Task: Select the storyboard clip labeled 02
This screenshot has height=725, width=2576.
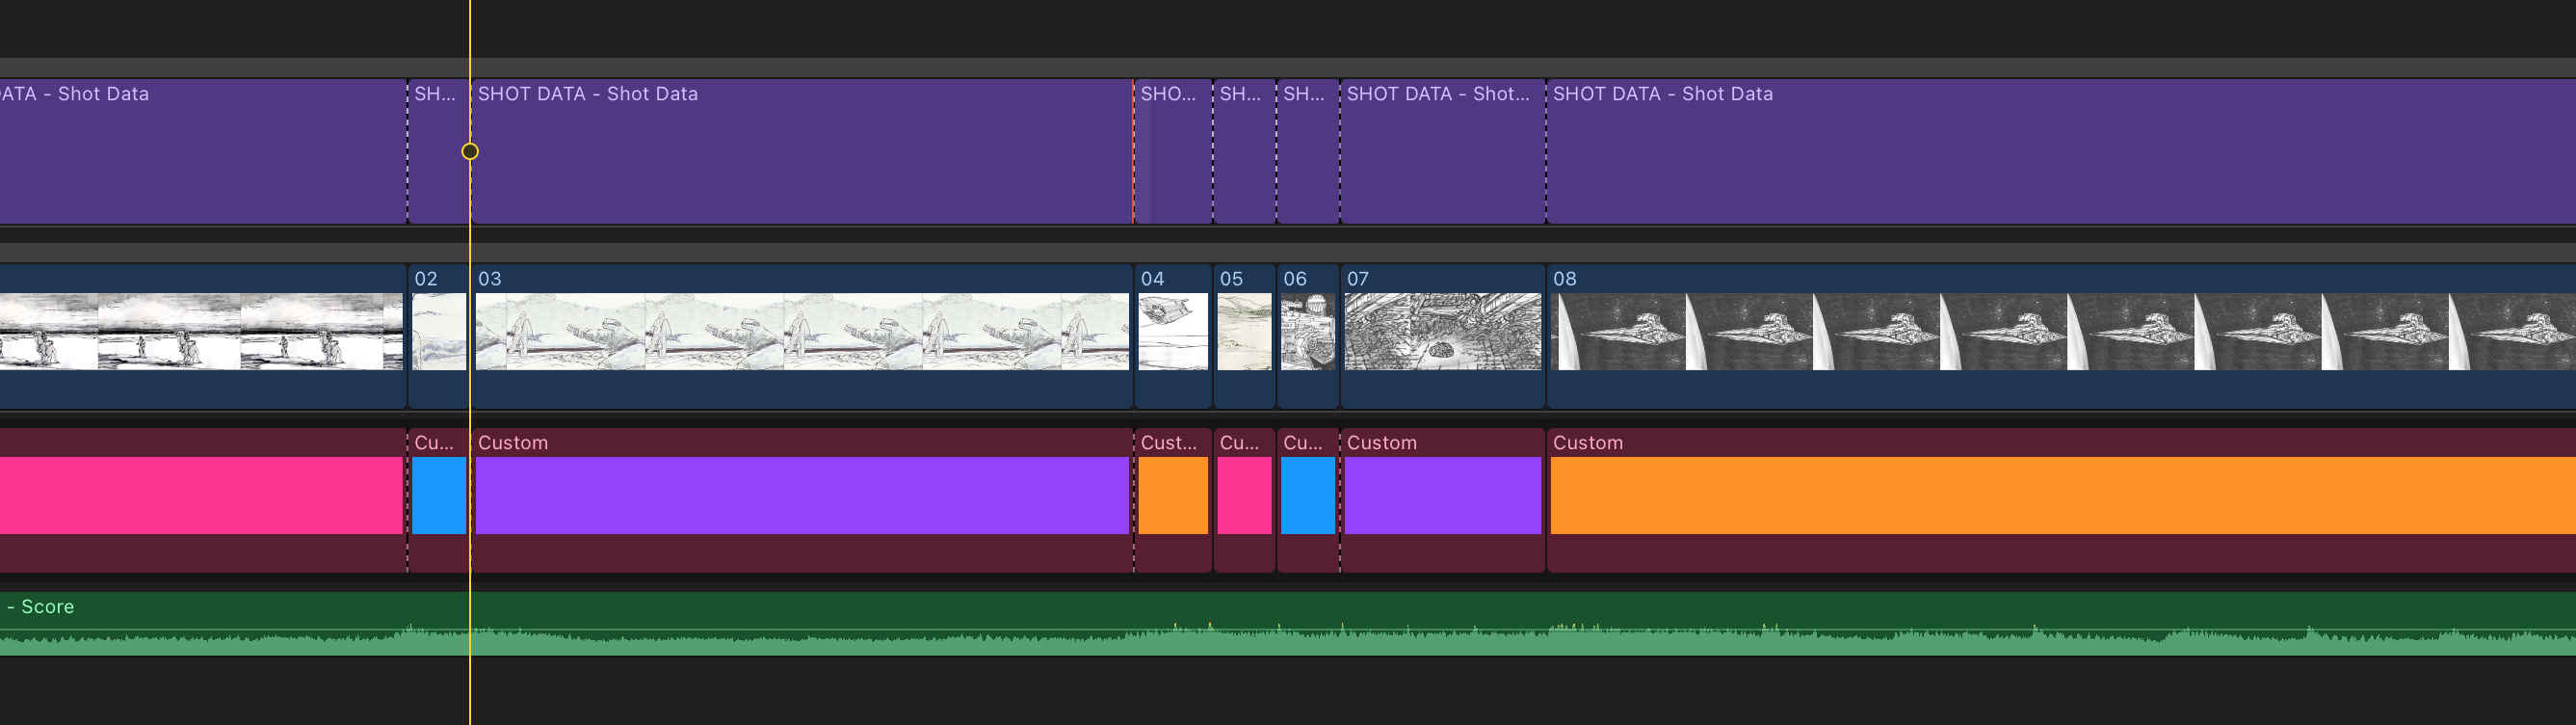Action: coord(438,336)
